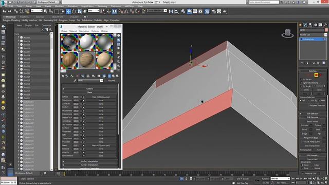Open the Rendering menu in main menu bar
329x185 pixels.
coord(102,6)
